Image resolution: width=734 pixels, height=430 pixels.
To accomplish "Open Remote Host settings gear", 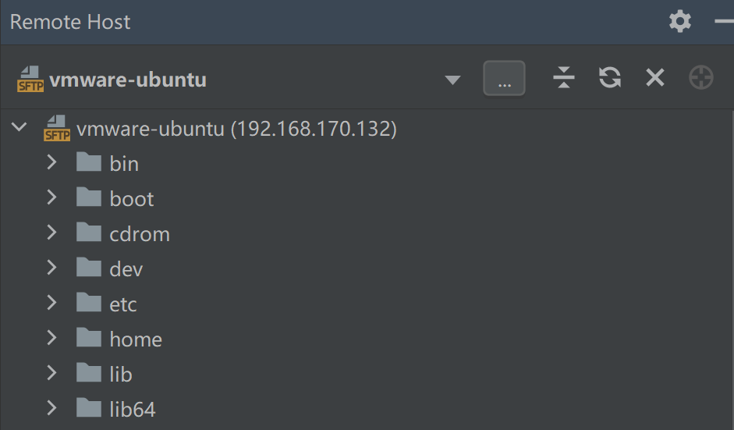I will (x=680, y=21).
